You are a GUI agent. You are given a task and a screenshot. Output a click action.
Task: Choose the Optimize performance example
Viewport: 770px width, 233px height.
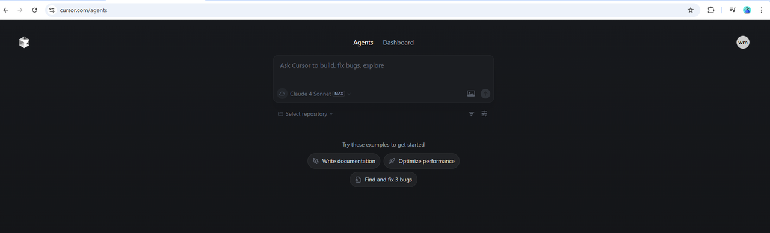(421, 161)
